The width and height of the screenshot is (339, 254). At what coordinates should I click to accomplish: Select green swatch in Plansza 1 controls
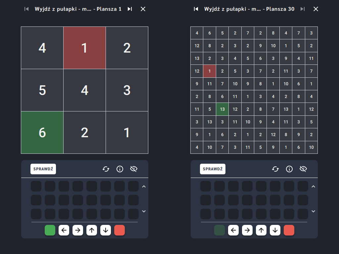(50, 230)
